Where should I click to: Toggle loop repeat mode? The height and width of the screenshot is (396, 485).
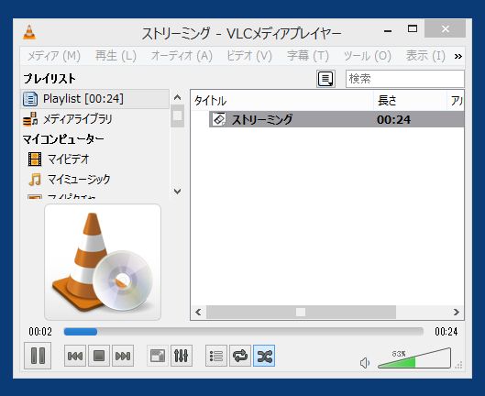point(240,356)
